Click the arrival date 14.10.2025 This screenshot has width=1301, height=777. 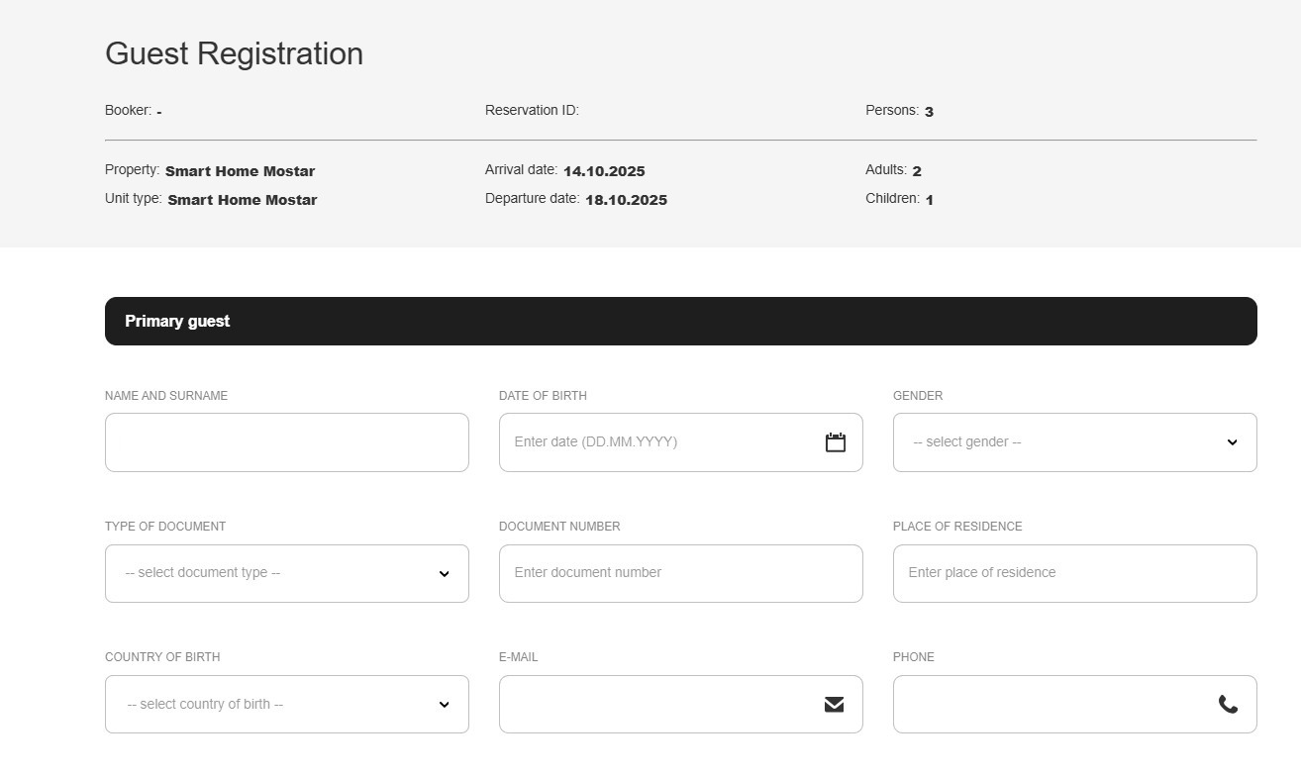tap(604, 171)
